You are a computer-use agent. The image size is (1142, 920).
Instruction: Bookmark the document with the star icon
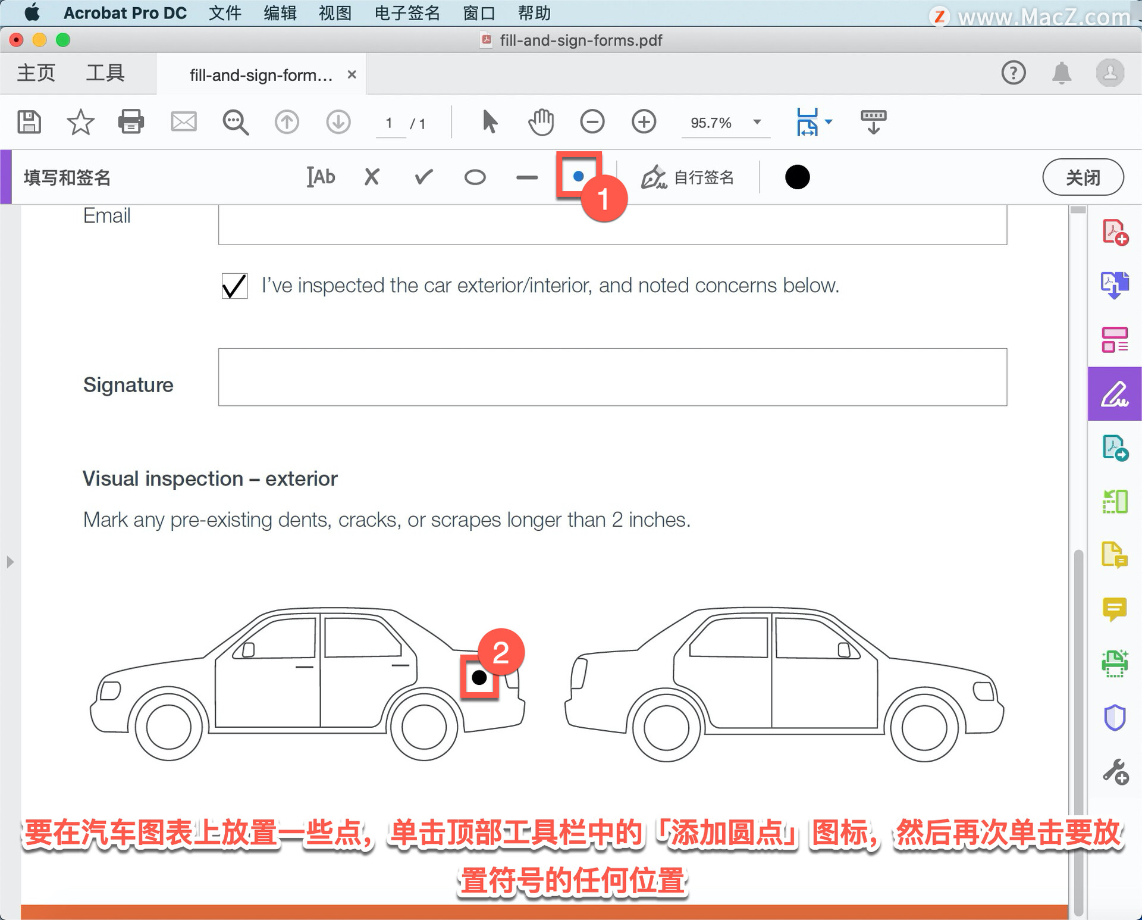(x=80, y=122)
